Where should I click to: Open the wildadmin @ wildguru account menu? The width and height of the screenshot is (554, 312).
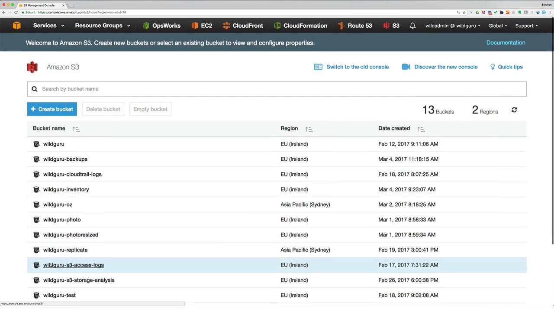pyautogui.click(x=453, y=26)
